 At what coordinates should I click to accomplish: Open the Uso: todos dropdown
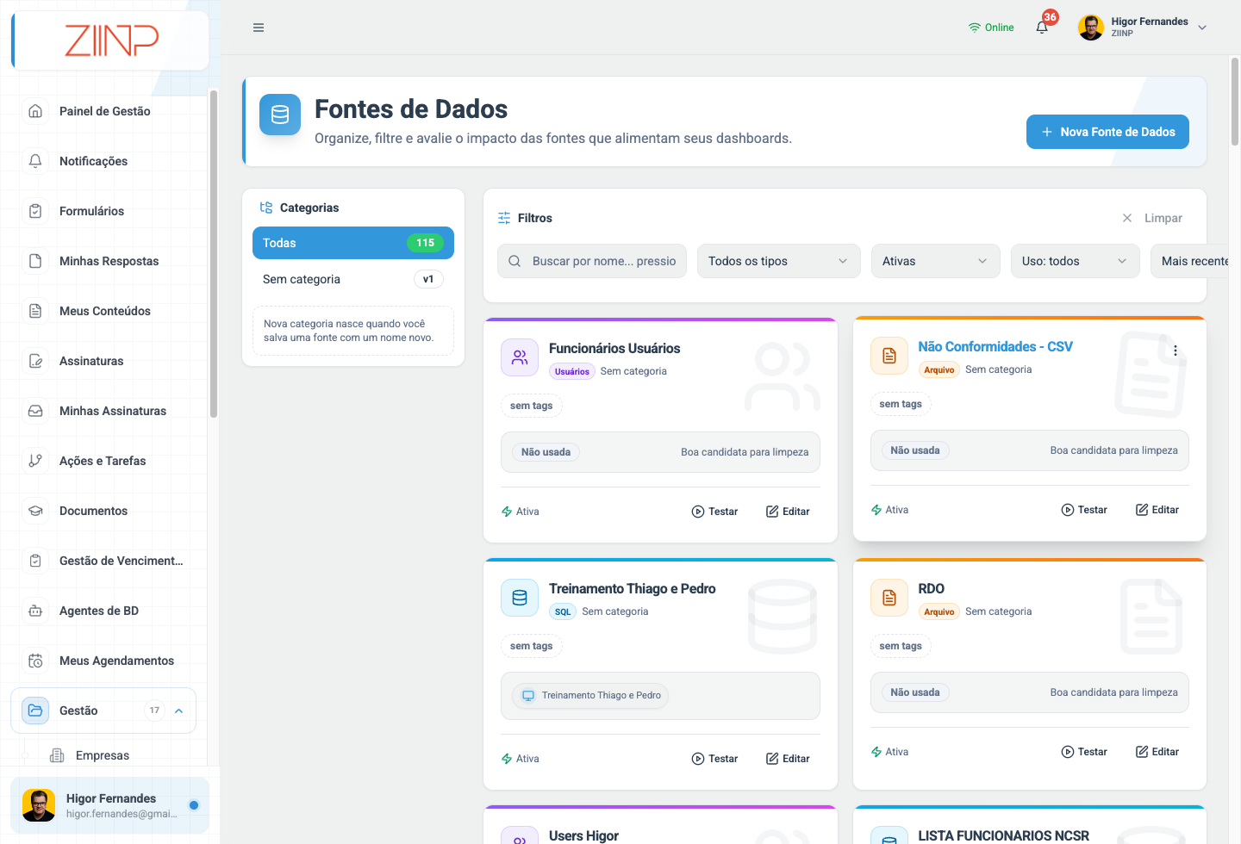[1075, 261]
